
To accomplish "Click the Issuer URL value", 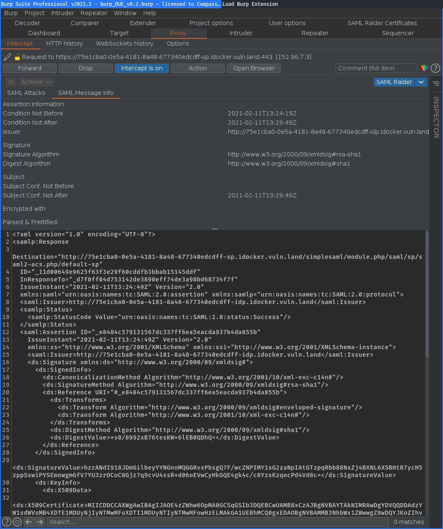I will click(328, 132).
